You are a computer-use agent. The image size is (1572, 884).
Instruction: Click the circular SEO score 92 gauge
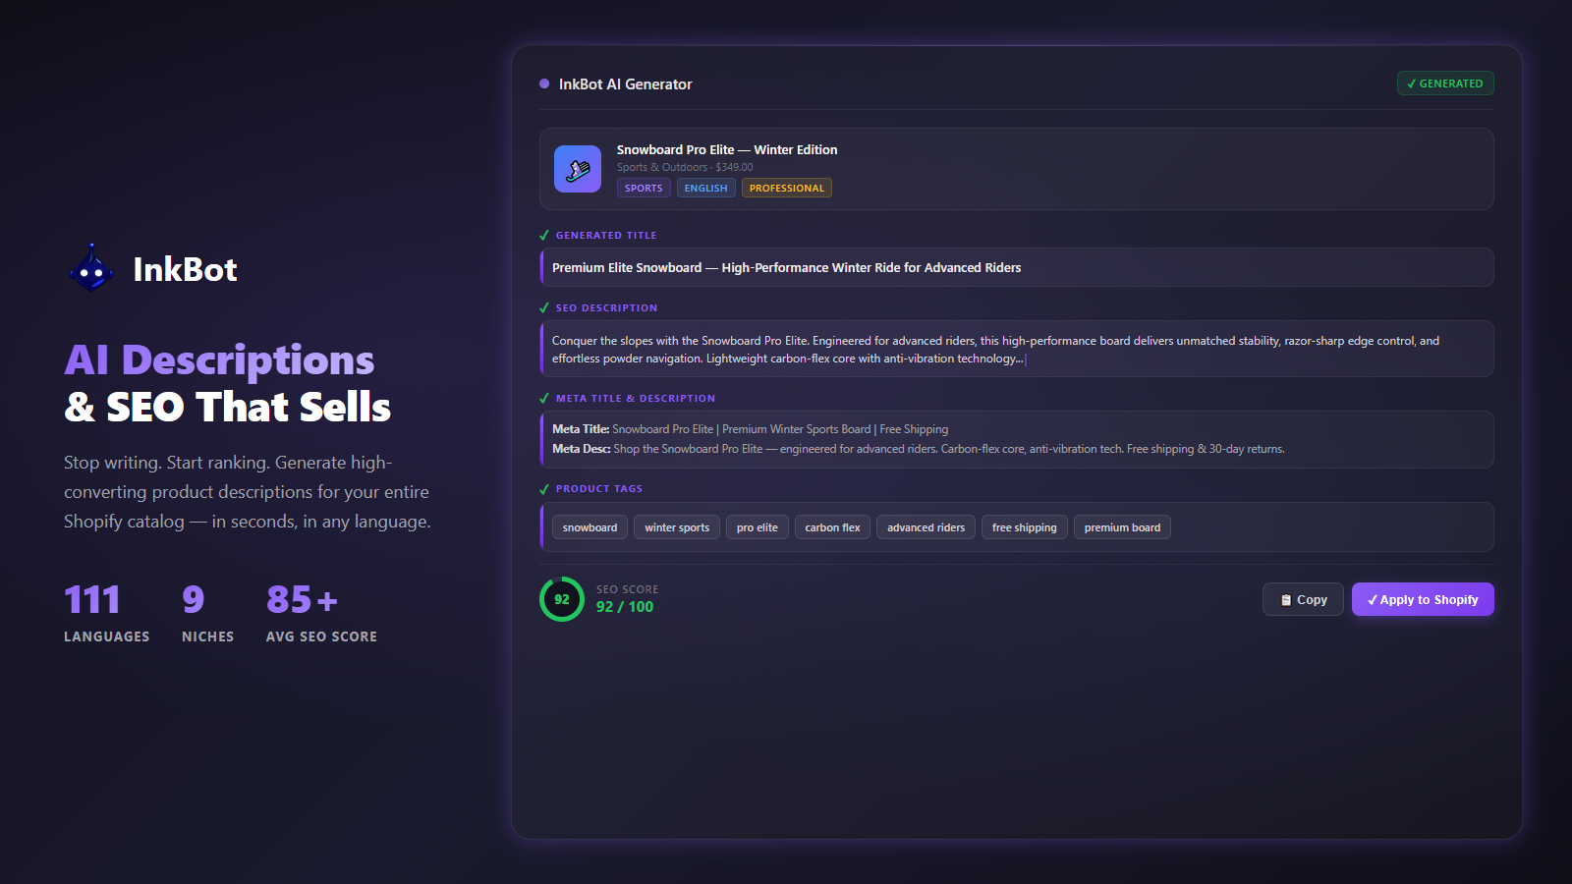[562, 599]
